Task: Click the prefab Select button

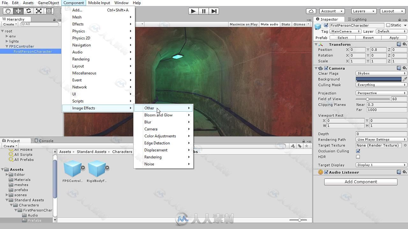Action: [x=343, y=38]
